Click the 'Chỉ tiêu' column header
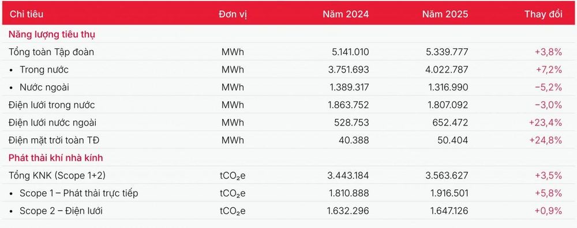Viewport: 577px width, 228px height. pos(26,14)
